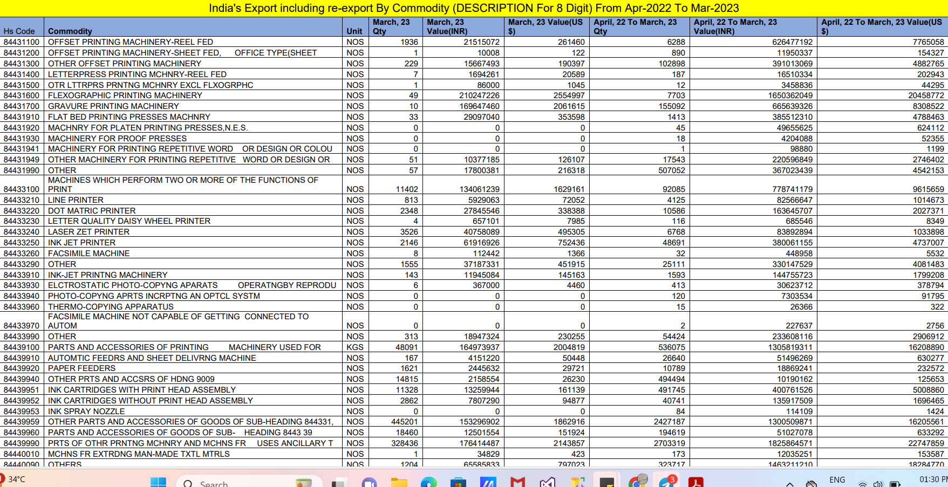The width and height of the screenshot is (948, 487).
Task: Select DOT MATRIC PRINTER cell
Action: coord(193,211)
